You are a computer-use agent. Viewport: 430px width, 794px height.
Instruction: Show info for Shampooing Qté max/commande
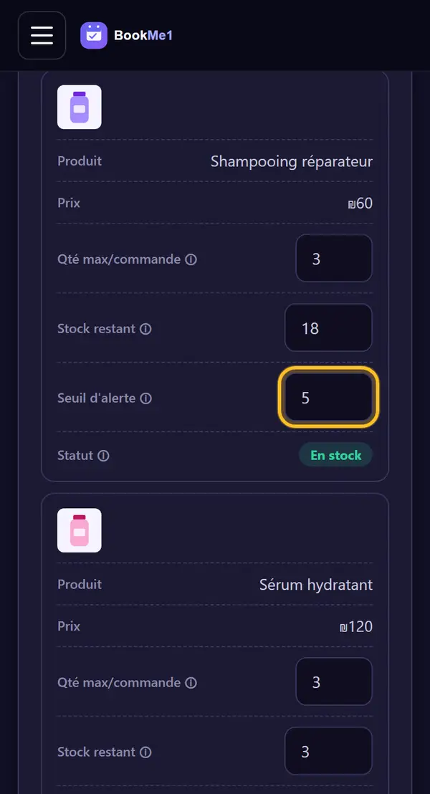191,260
